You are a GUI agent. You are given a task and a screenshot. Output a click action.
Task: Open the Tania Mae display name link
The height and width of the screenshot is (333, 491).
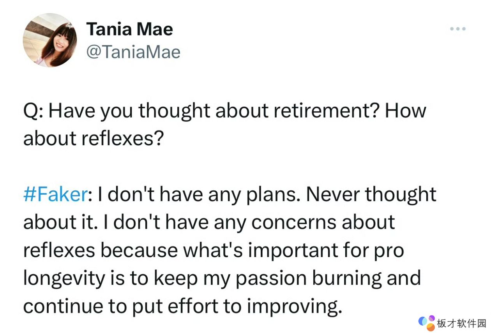(x=129, y=29)
